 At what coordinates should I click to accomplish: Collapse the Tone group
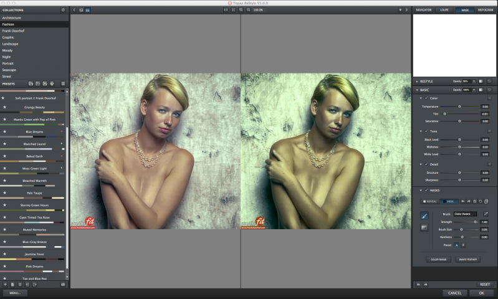click(x=421, y=131)
